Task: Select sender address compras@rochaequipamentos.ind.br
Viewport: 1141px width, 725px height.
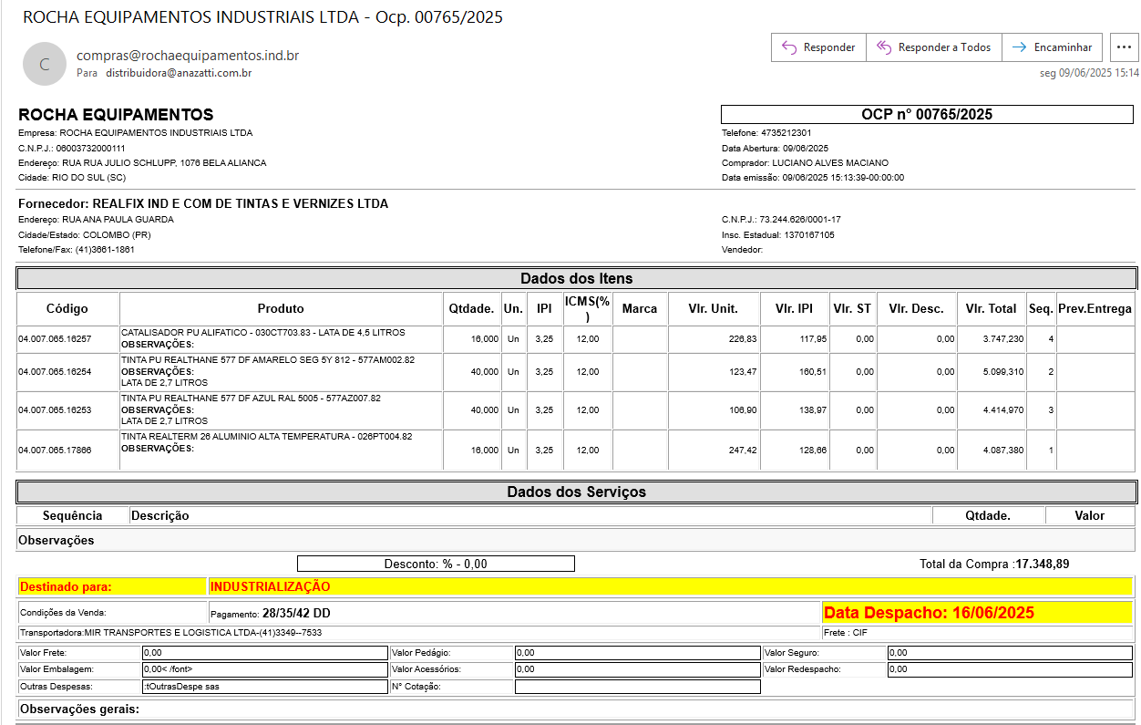Action: click(x=188, y=56)
